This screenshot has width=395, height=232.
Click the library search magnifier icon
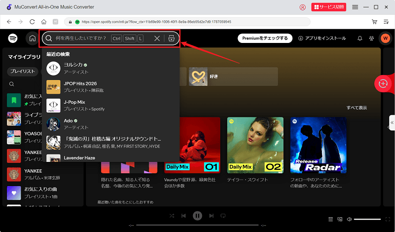(11, 84)
